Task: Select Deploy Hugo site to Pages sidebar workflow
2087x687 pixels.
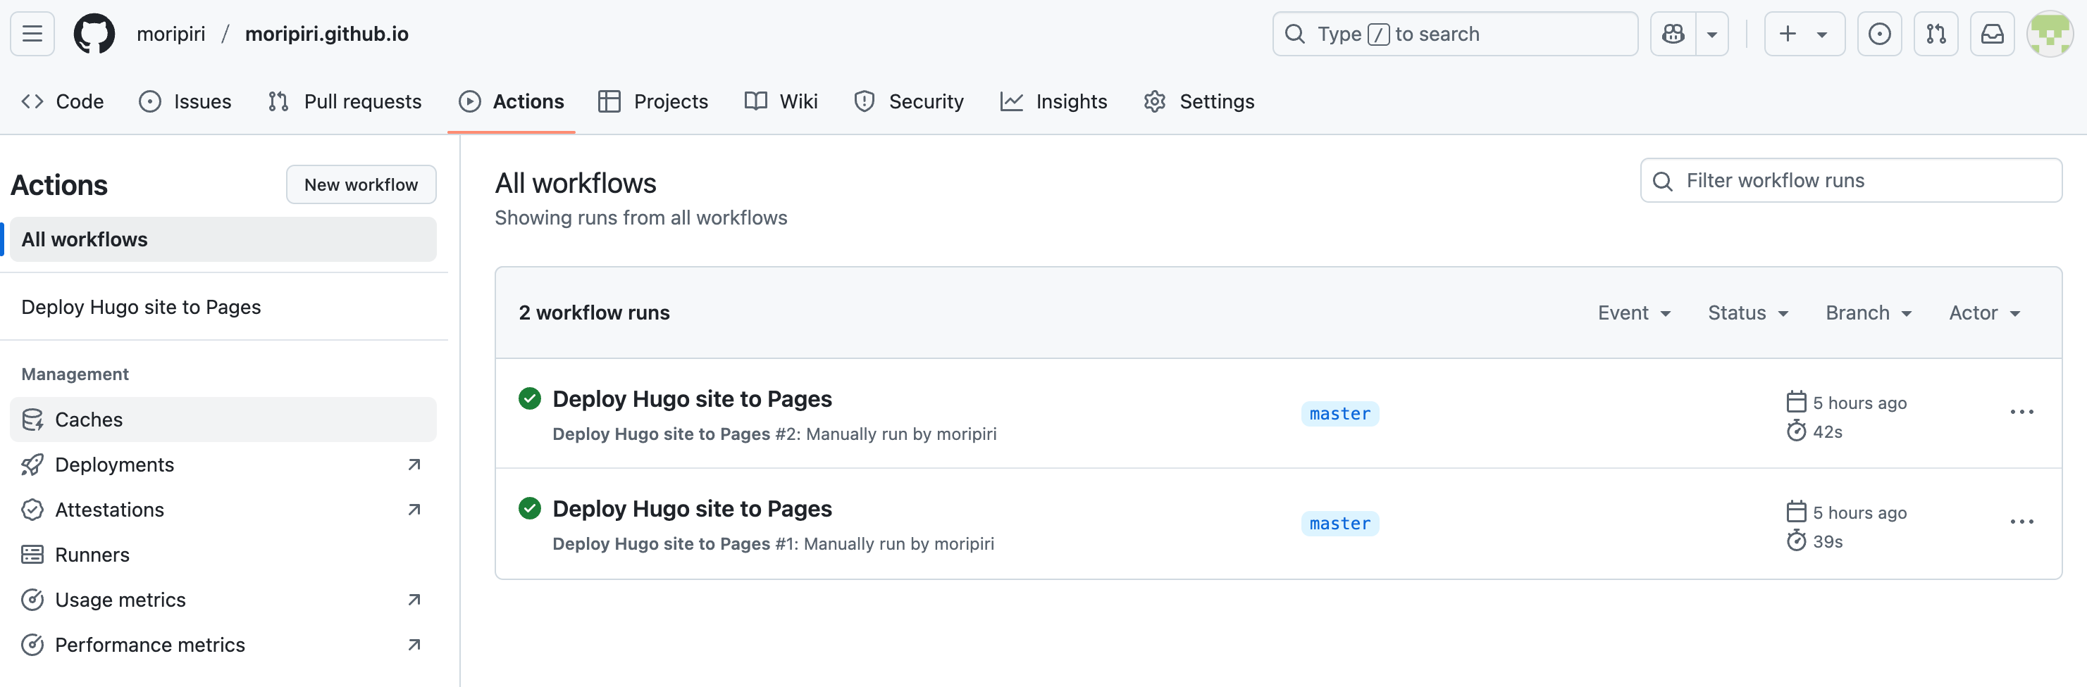Action: pos(223,308)
